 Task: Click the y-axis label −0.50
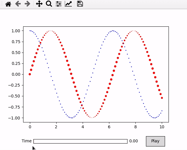[x=14, y=96]
